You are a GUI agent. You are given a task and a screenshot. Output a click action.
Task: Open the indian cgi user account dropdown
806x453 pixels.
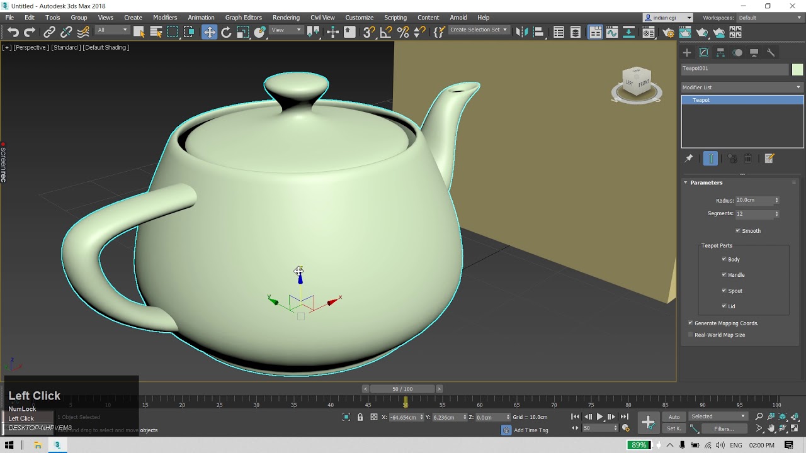(x=669, y=18)
